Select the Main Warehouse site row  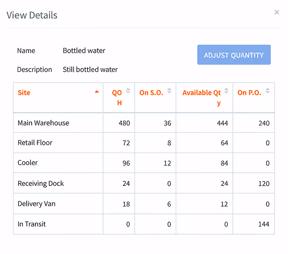[x=144, y=123]
